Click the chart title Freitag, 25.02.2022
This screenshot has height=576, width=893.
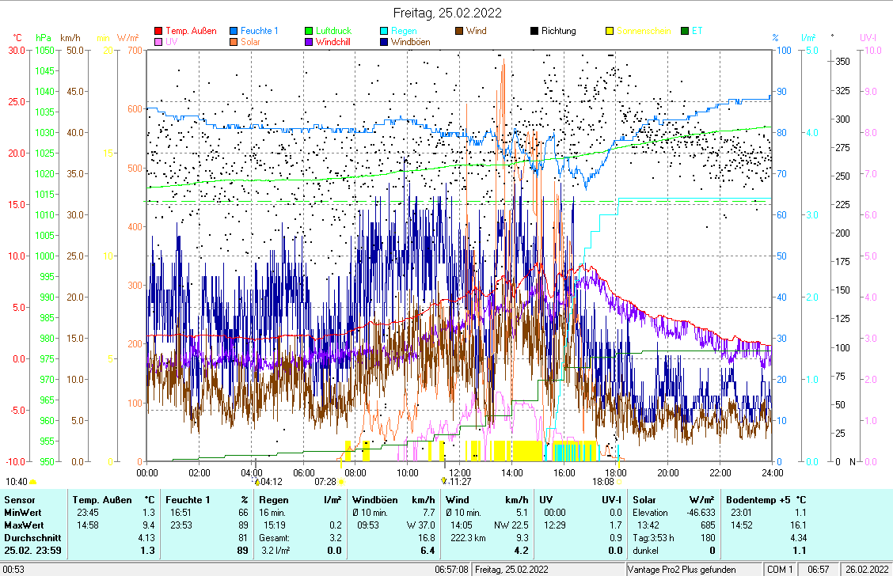[x=447, y=13]
